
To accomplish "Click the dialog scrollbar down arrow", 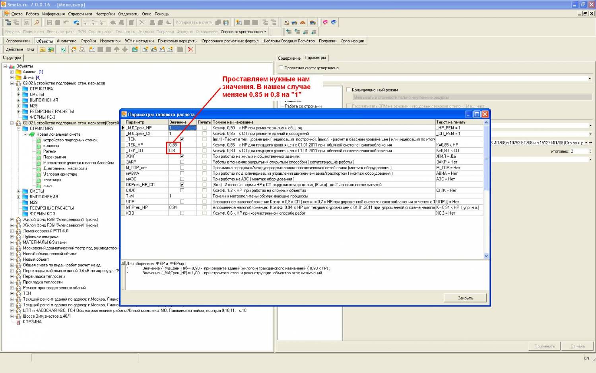I will pyautogui.click(x=486, y=256).
